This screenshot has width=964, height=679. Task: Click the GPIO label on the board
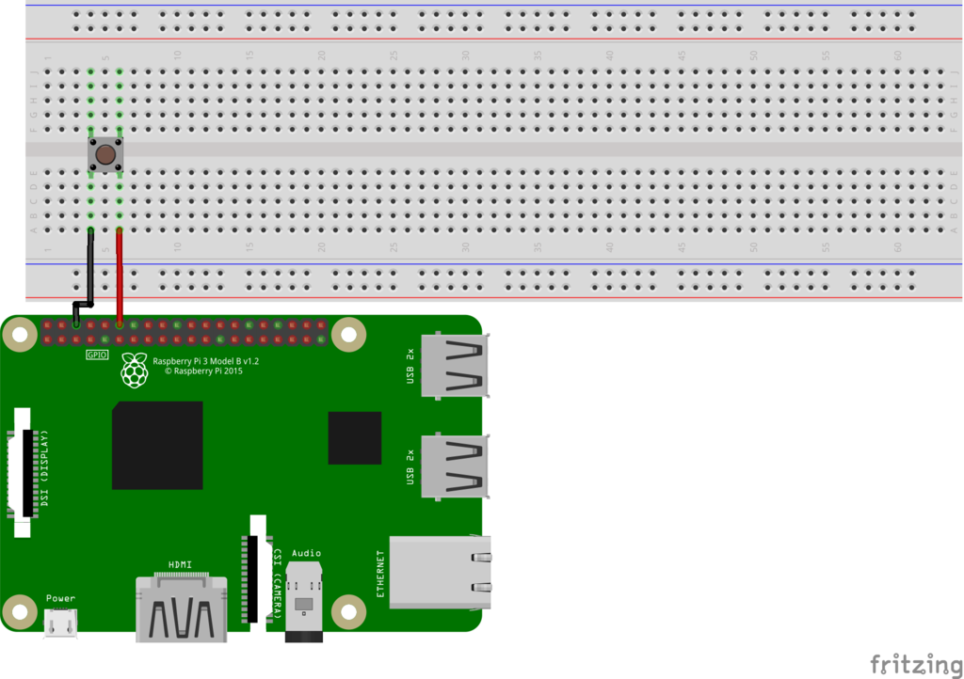click(x=97, y=355)
